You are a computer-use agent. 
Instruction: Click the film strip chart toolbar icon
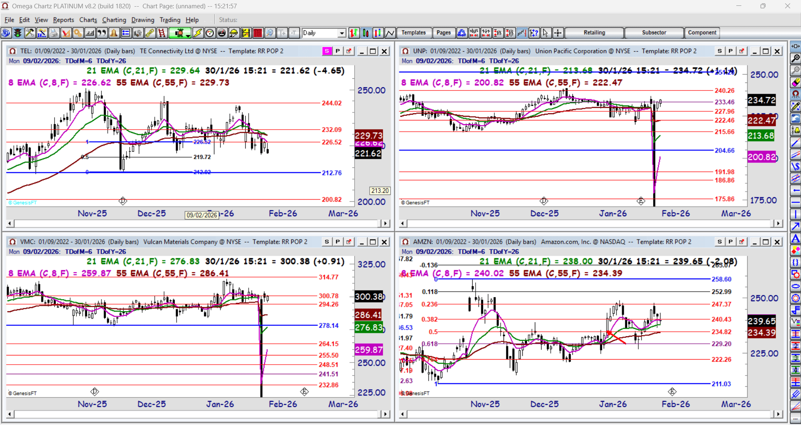[246, 33]
